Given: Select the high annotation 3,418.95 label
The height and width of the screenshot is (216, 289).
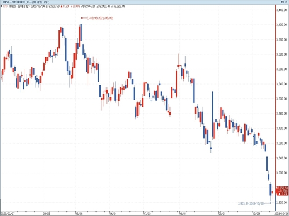Looking at the screenshot, I should [100, 18].
